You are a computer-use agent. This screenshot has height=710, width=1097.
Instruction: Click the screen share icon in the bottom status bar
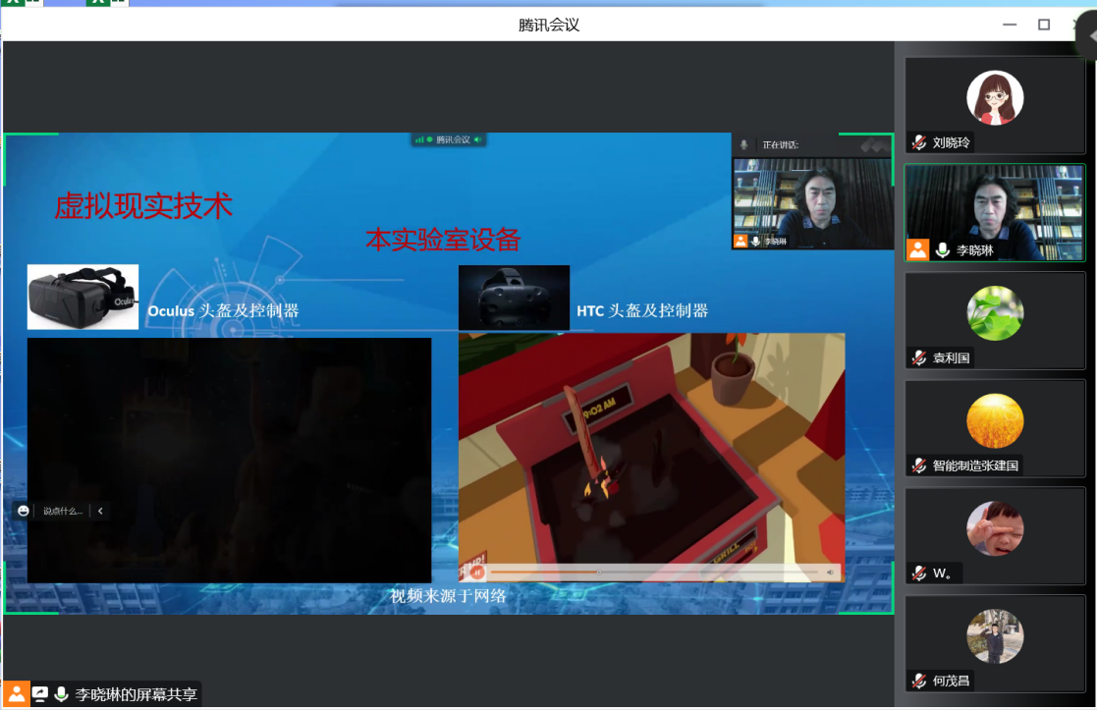coord(40,694)
